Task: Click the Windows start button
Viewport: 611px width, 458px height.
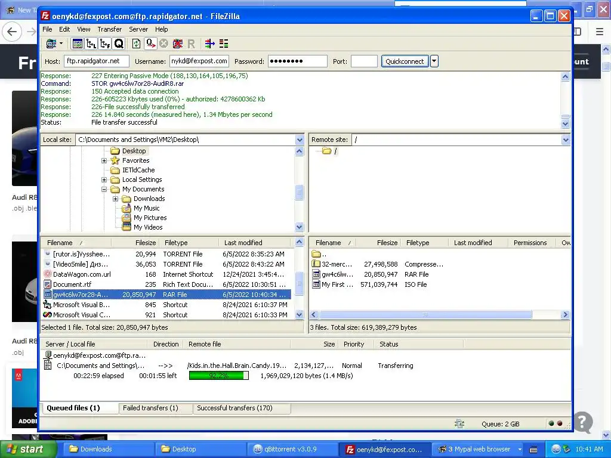Action: tap(28, 449)
